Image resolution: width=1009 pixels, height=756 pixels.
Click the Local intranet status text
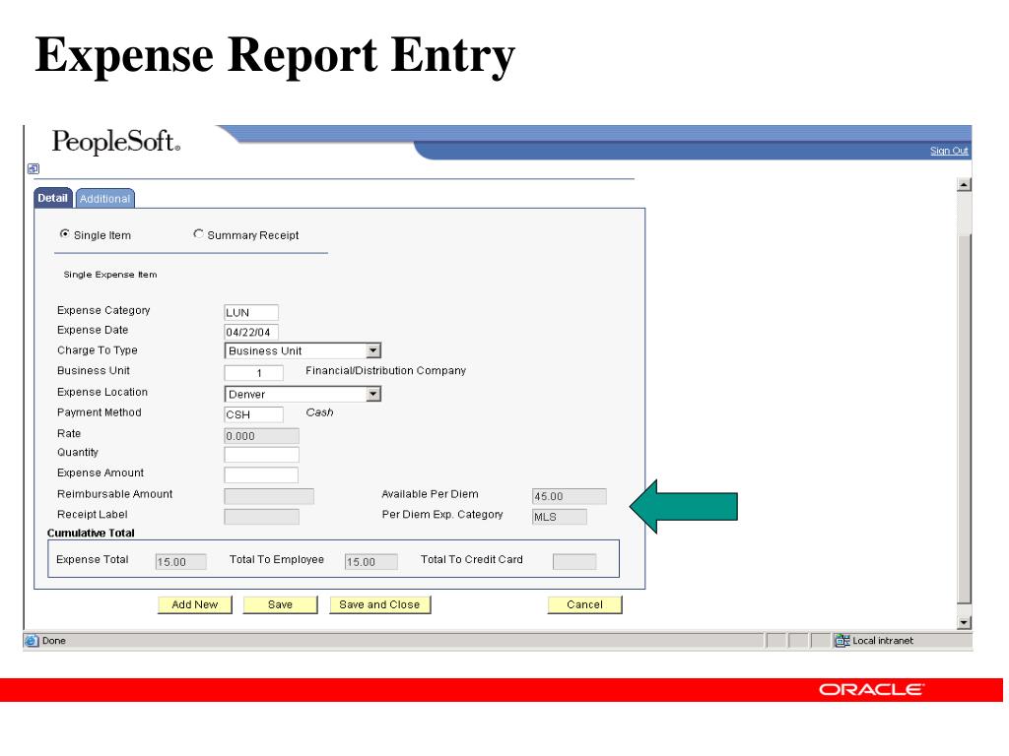883,640
